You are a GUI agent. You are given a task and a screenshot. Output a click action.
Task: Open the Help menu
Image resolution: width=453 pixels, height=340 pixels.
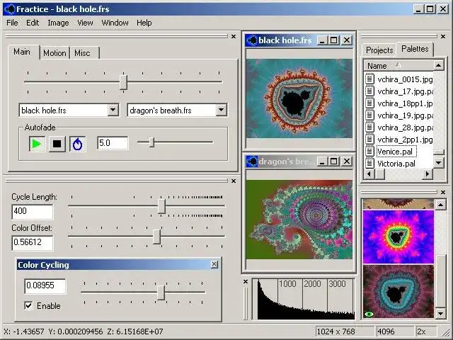pos(144,23)
